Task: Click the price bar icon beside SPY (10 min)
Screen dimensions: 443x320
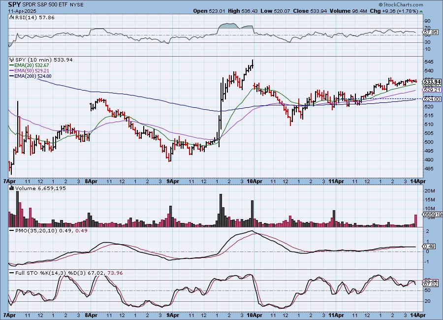Action: click(x=12, y=60)
